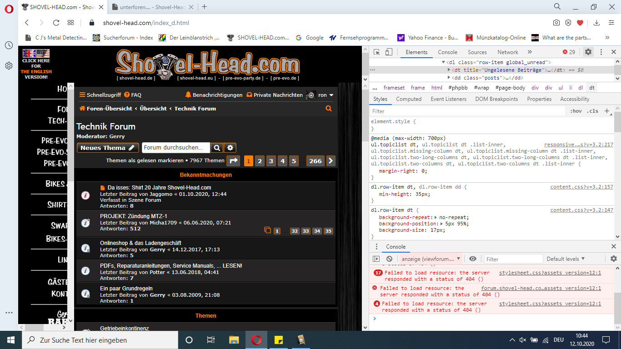The image size is (621, 349).
Task: Take a page snapshot with camera icon
Action: 556,23
